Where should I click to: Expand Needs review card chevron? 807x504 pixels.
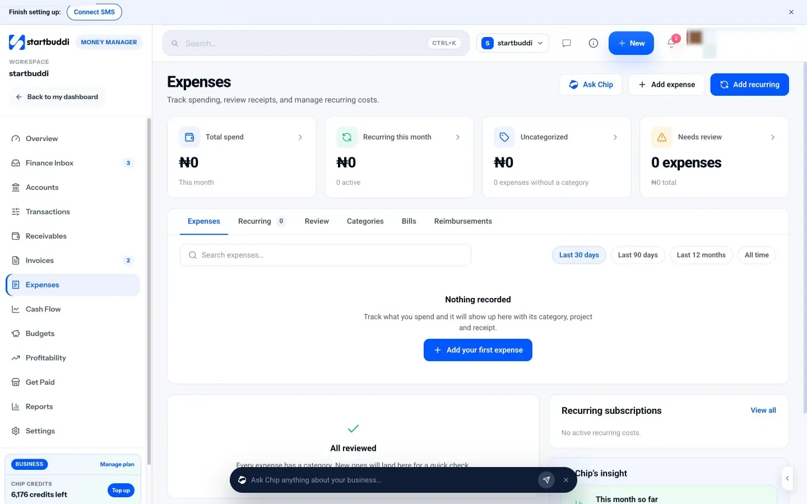[773, 137]
